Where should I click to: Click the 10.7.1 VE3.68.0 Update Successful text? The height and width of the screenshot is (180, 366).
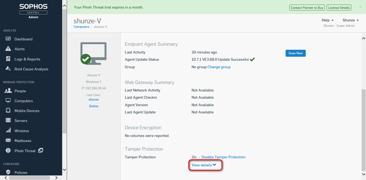coord(220,59)
